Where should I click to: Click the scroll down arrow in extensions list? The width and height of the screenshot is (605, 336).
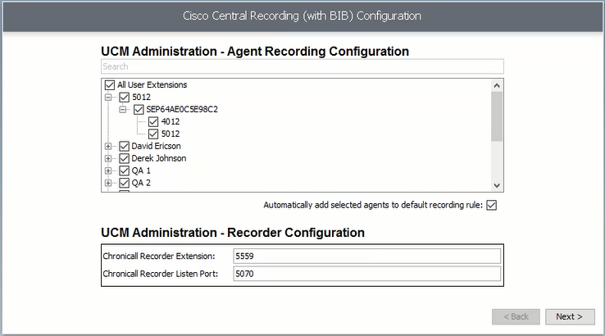pyautogui.click(x=497, y=185)
